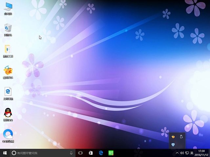The image size is (210, 157).
Task: Collapse the hidden tray icons chevron
Action: pos(177,153)
